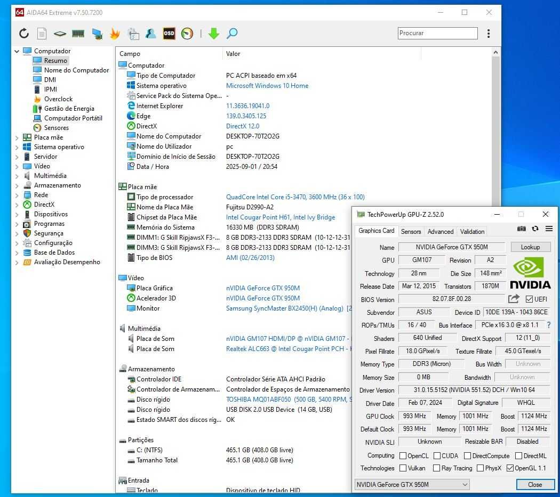Open the GPU-Z hamburger menu
The width and height of the screenshot is (560, 497).
point(549,229)
